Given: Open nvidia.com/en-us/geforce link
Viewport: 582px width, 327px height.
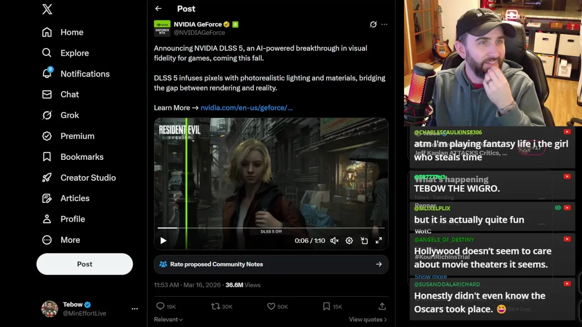Looking at the screenshot, I should point(246,108).
